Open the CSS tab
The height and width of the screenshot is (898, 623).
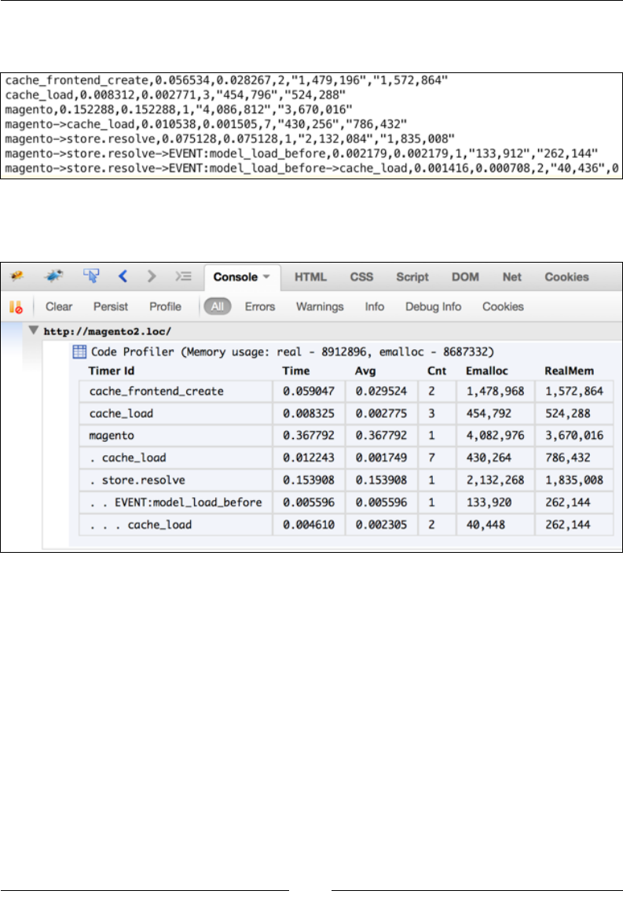click(361, 277)
